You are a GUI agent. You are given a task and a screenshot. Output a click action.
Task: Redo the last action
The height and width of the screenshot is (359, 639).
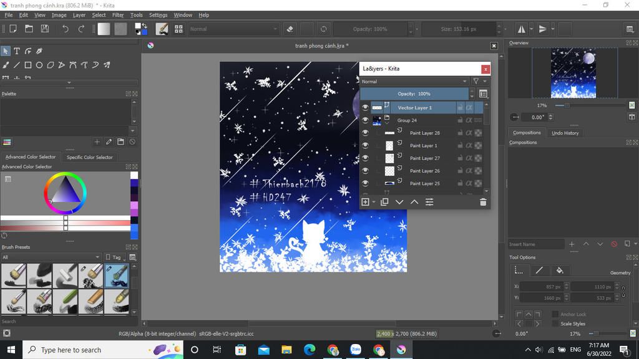coord(81,29)
